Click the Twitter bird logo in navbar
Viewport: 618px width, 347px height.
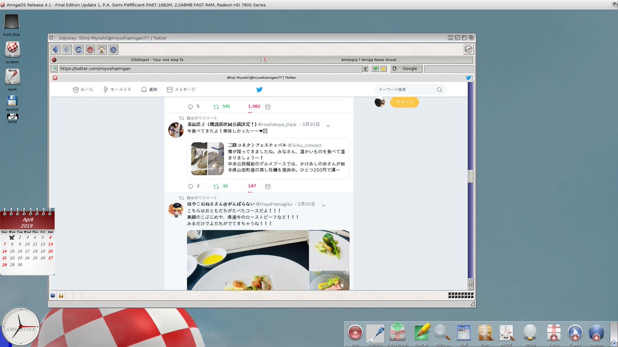pos(260,89)
